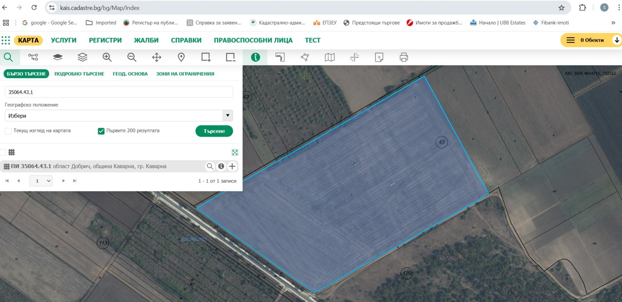Open the page number dropdown showing 1
This screenshot has width=622, height=302.
pyautogui.click(x=41, y=181)
